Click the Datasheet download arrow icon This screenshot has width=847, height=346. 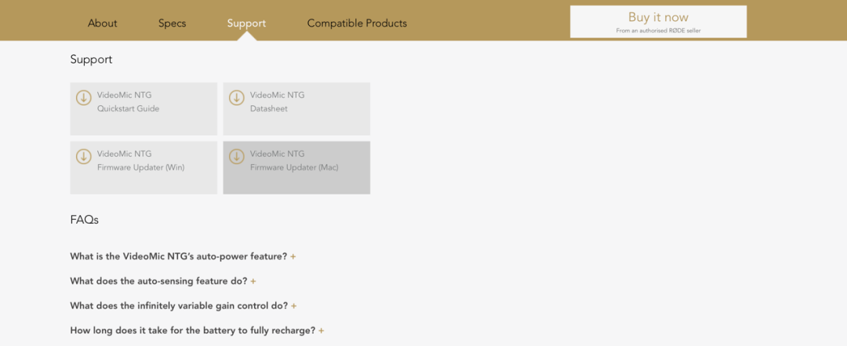tap(236, 98)
